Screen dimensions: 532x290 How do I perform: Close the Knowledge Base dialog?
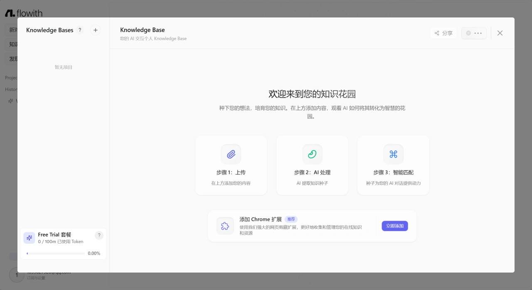pos(500,33)
